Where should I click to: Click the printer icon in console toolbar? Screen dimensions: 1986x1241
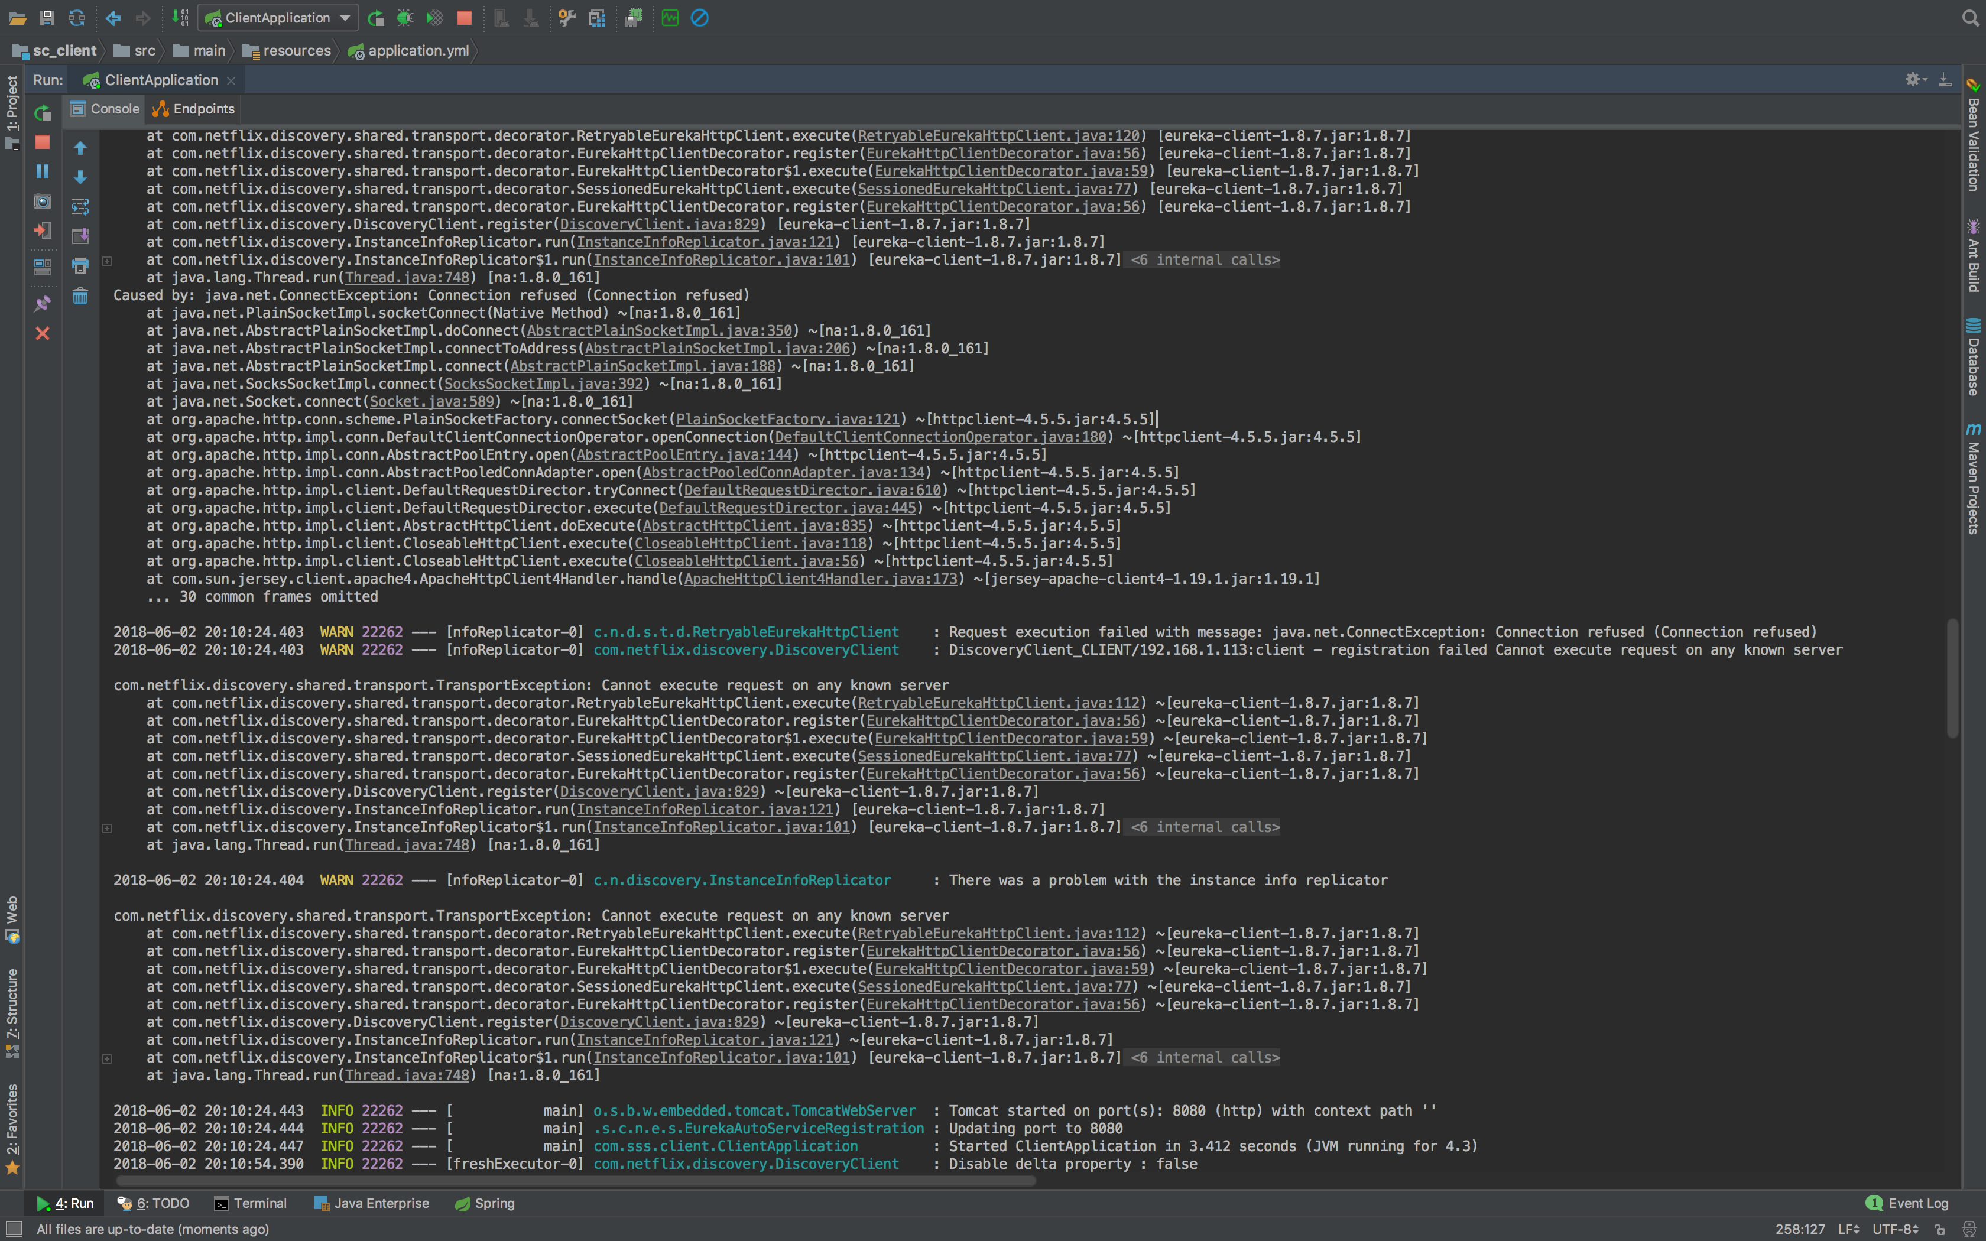click(80, 266)
